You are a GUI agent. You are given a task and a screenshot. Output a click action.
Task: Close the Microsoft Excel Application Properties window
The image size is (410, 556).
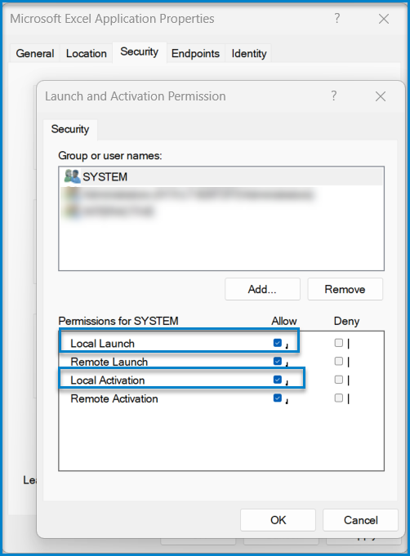(x=384, y=19)
